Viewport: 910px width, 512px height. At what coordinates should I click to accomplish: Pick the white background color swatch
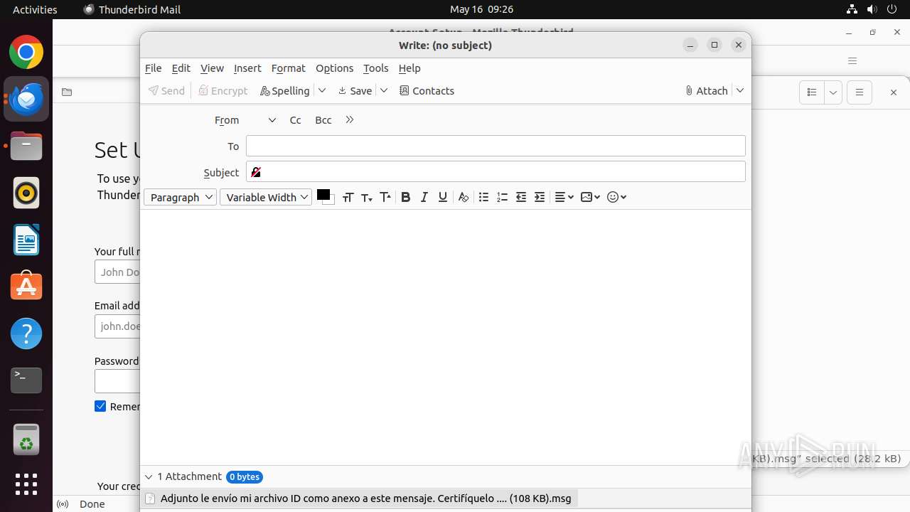(330, 201)
